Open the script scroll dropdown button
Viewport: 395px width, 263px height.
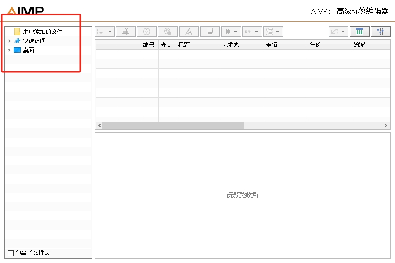273,32
